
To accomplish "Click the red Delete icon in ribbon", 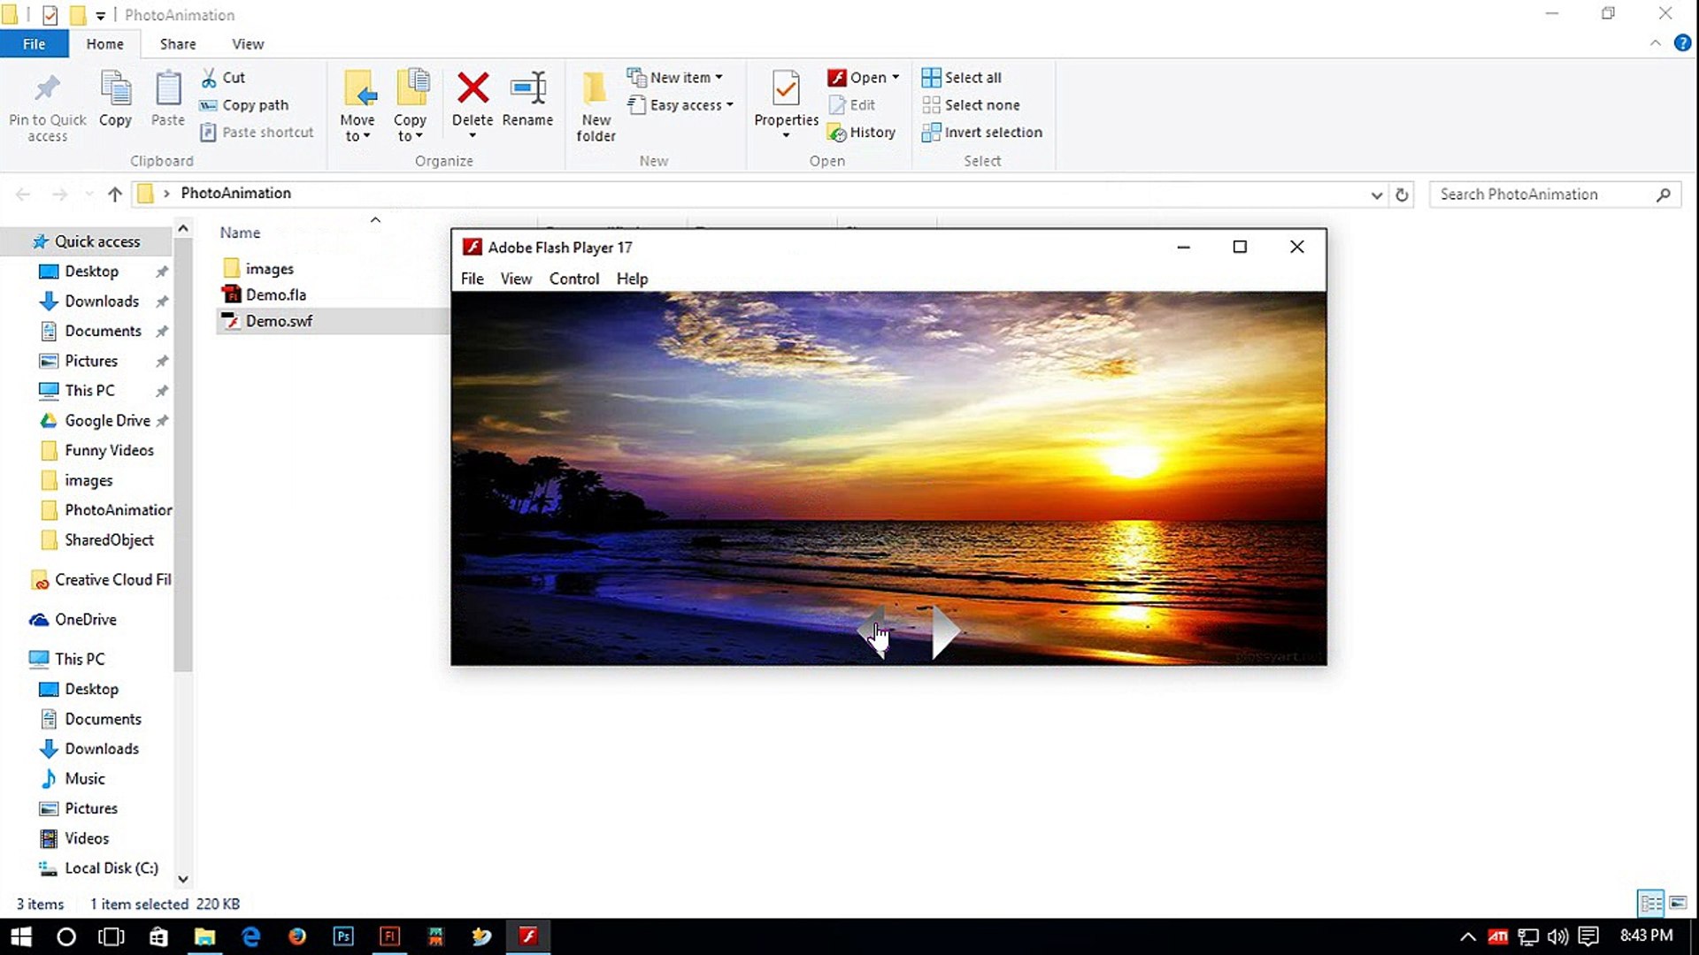I will pos(473,88).
